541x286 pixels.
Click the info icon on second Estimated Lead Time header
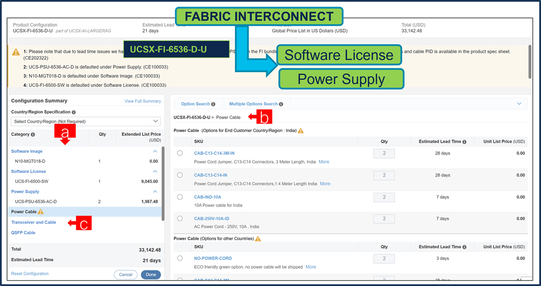coord(464,247)
